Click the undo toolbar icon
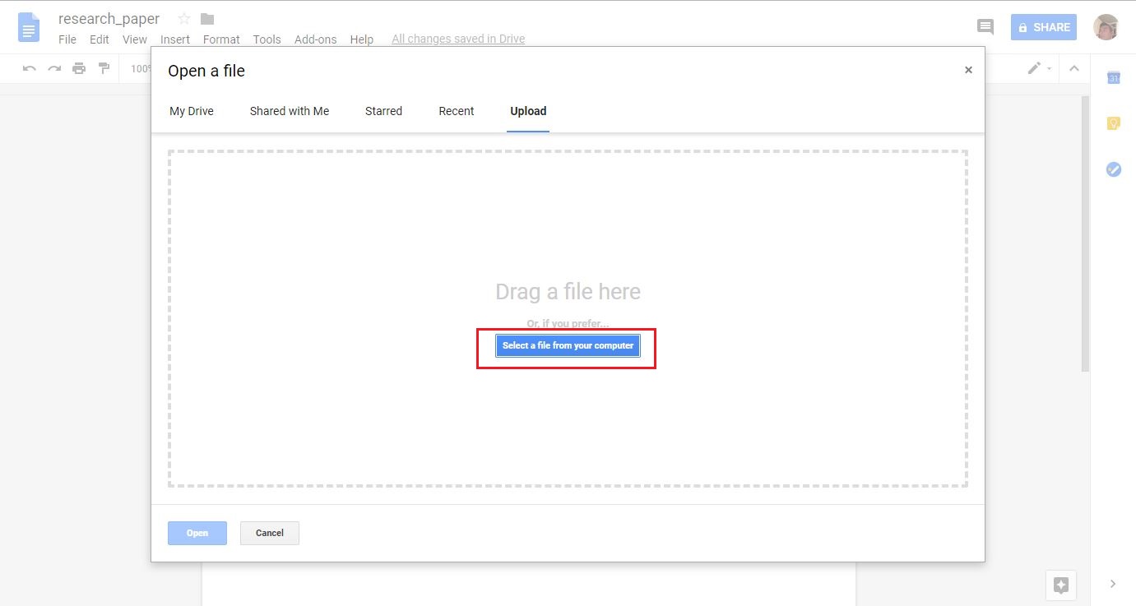The height and width of the screenshot is (606, 1136). click(30, 68)
